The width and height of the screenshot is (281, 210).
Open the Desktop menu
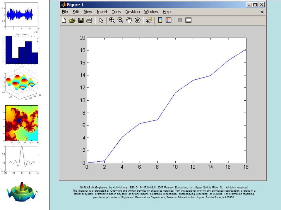tap(132, 12)
